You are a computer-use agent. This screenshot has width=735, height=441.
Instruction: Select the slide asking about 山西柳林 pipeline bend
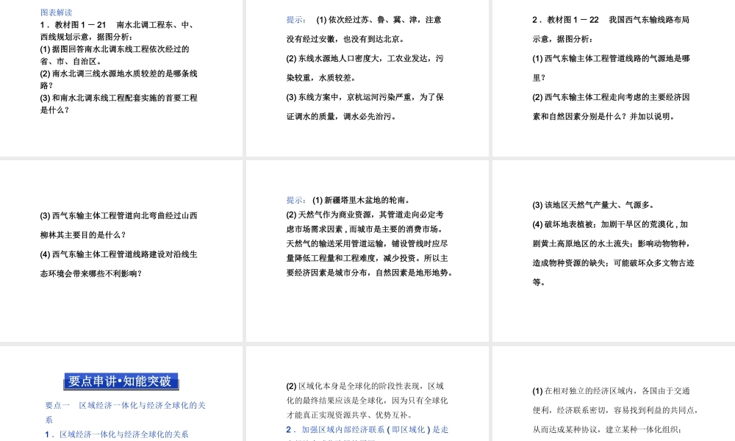coord(121,250)
